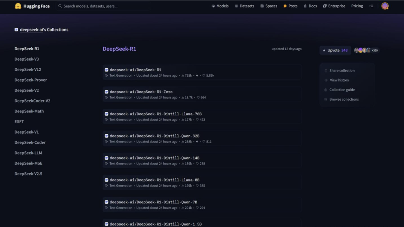Click the Browse collections icon
This screenshot has width=404, height=227.
click(x=326, y=99)
